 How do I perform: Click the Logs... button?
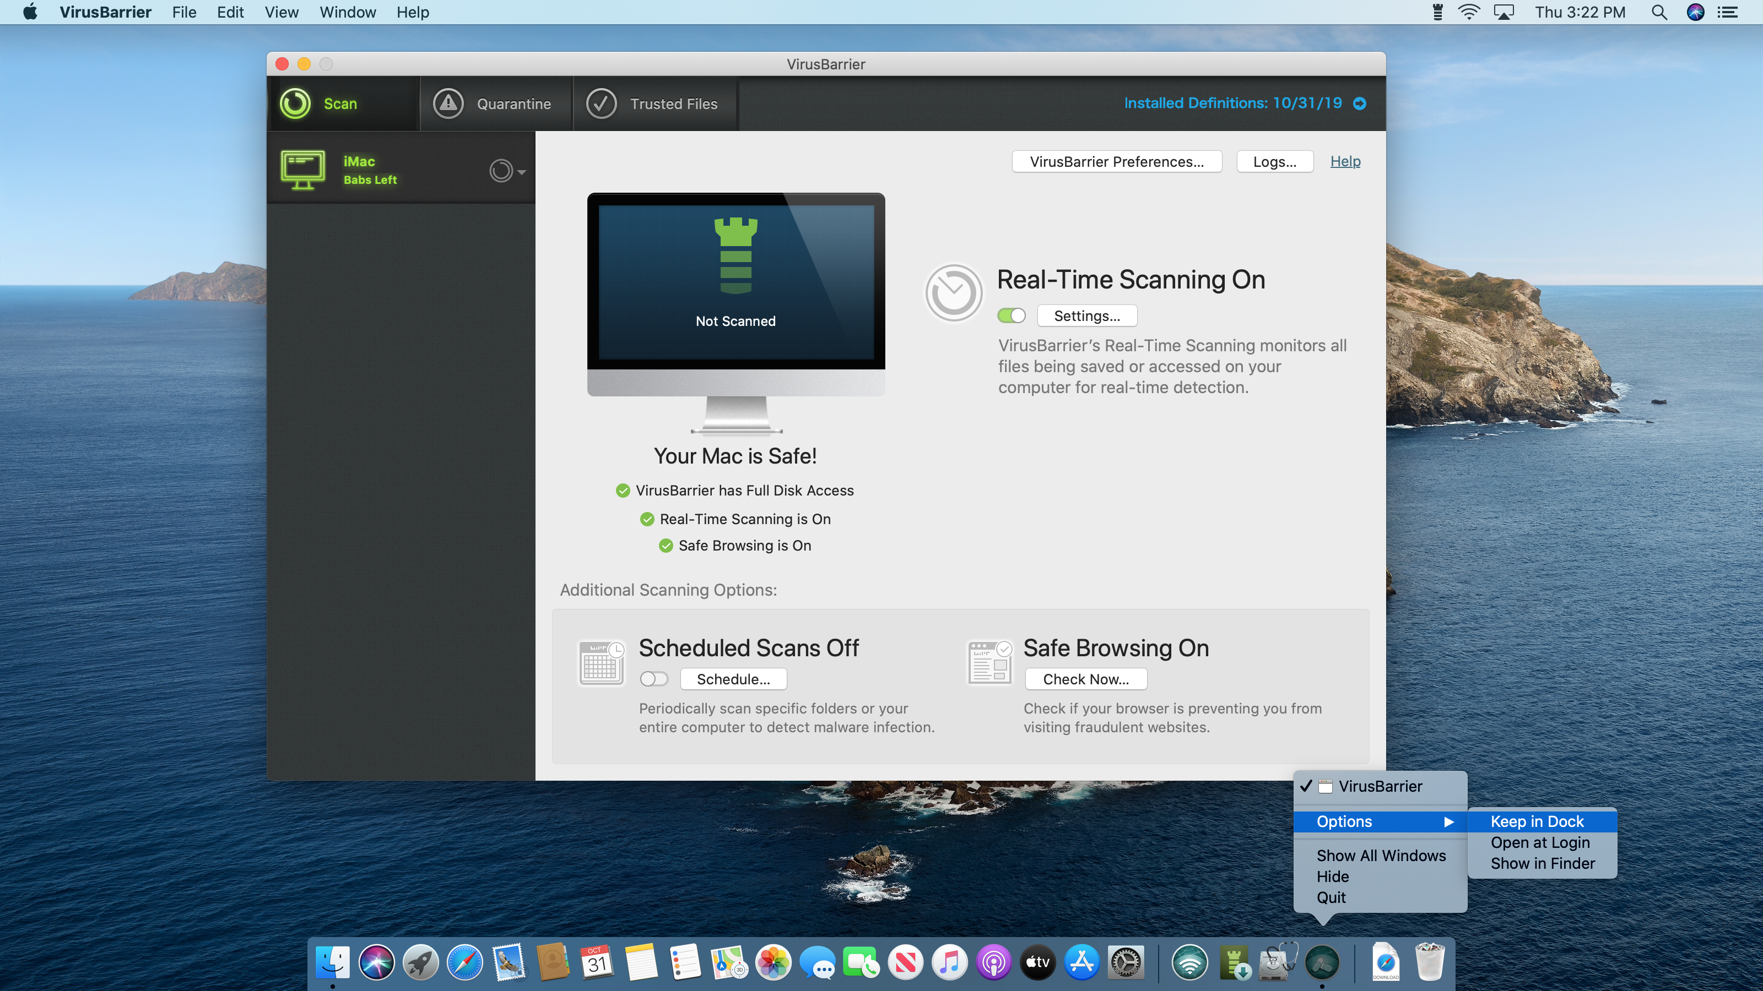(1274, 161)
